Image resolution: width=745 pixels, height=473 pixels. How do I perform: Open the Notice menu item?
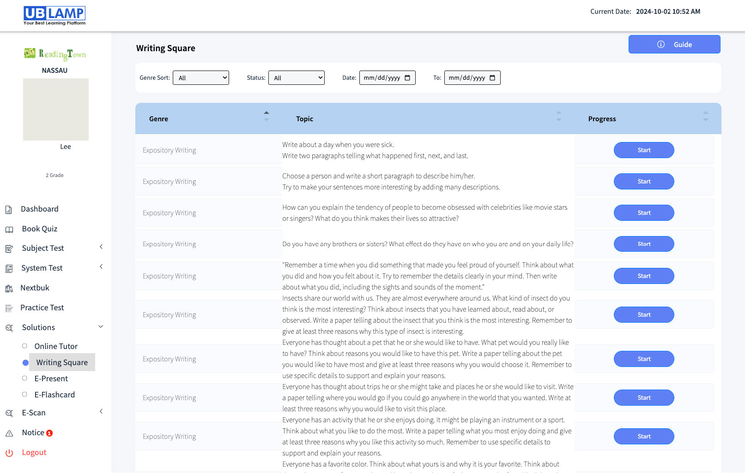coord(33,432)
